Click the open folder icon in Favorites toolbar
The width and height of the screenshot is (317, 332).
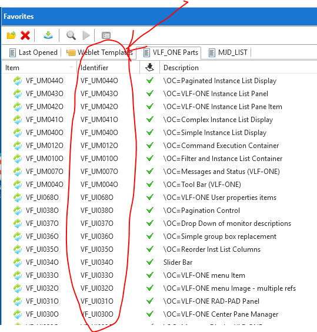(11, 35)
